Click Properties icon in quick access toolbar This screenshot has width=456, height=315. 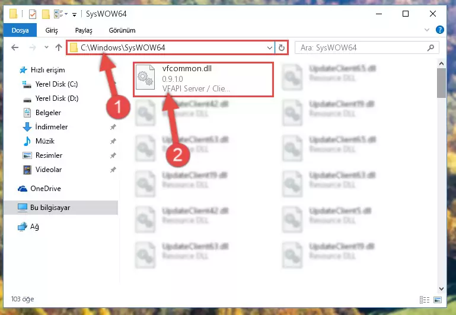[x=33, y=14]
